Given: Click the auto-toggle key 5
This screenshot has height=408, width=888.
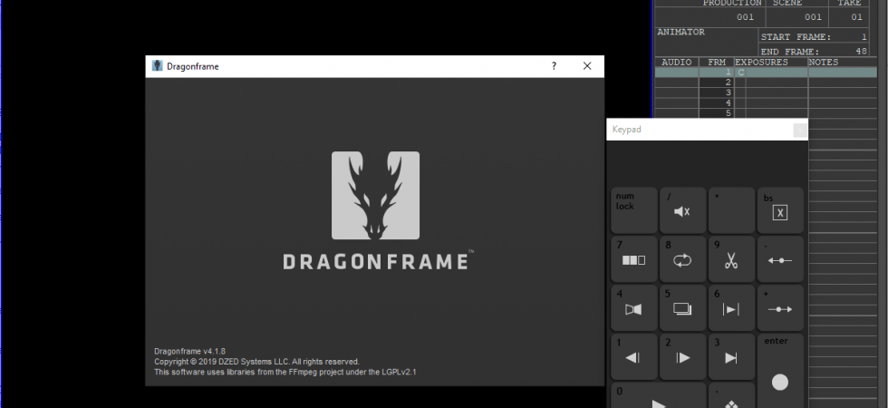Looking at the screenshot, I should pyautogui.click(x=682, y=308).
